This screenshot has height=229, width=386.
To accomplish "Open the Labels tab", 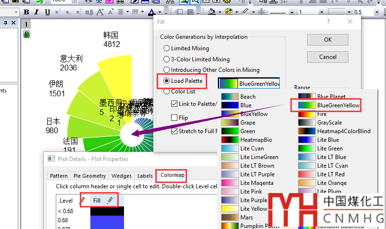I will [x=145, y=176].
